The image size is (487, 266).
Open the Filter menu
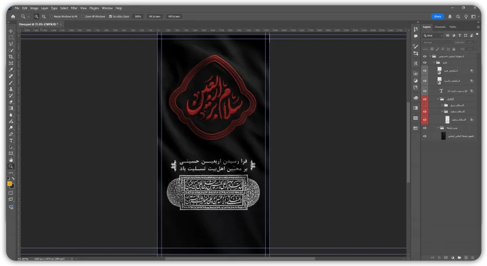[x=74, y=8]
